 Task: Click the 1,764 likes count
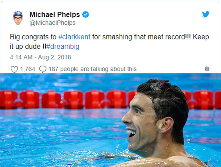tap(27, 69)
